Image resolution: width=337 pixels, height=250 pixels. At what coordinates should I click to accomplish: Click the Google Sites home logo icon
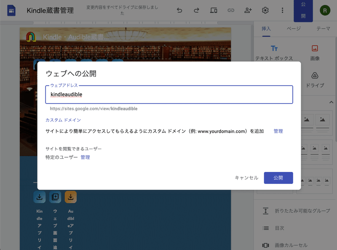11,10
